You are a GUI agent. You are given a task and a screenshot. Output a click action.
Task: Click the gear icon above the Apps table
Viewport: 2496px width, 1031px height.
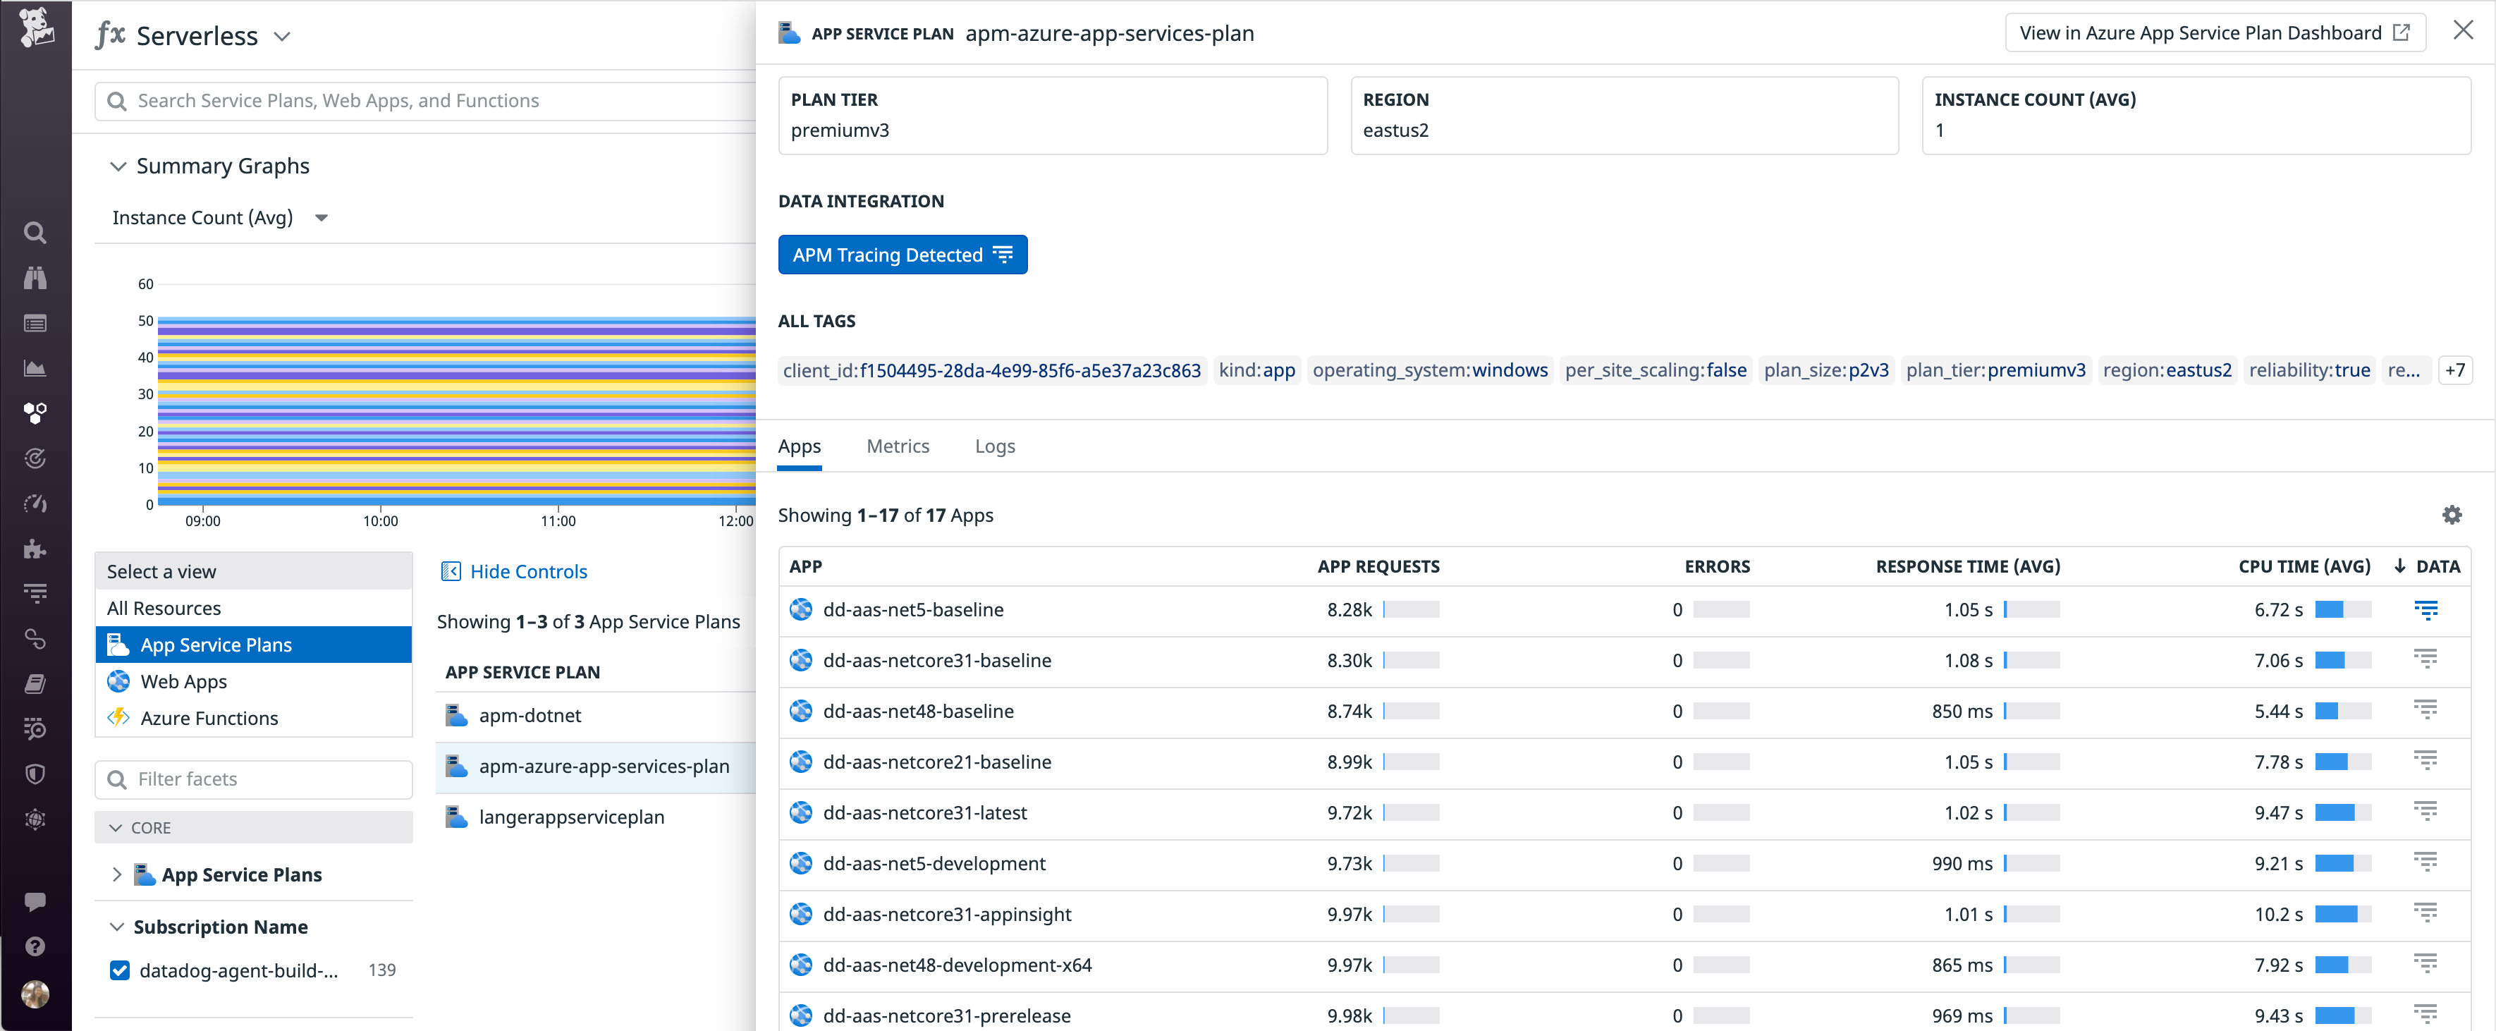coord(2452,515)
